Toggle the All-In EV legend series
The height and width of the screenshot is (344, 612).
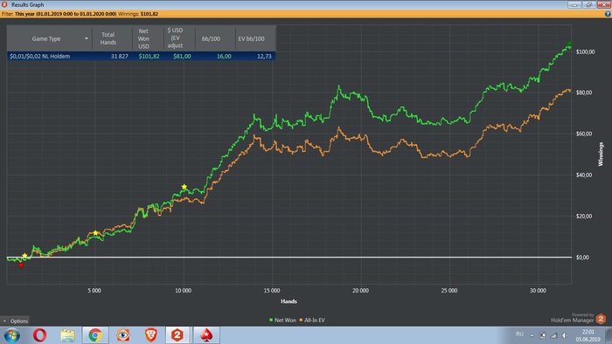tap(312, 320)
